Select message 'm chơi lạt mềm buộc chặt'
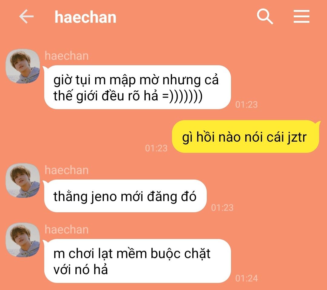This screenshot has width=327, height=290. pos(137,261)
